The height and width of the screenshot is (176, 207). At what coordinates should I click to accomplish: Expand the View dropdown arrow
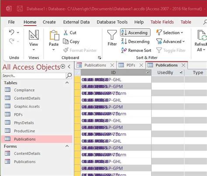pos(34,50)
